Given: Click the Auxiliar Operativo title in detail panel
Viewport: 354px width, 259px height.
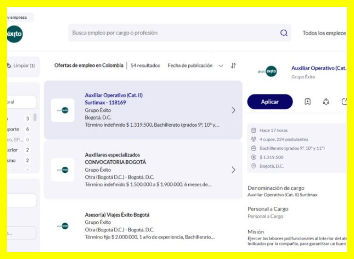Looking at the screenshot, I should 319,68.
